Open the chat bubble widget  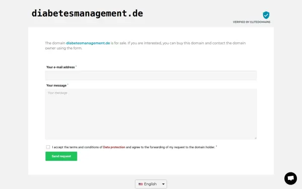click(x=290, y=178)
